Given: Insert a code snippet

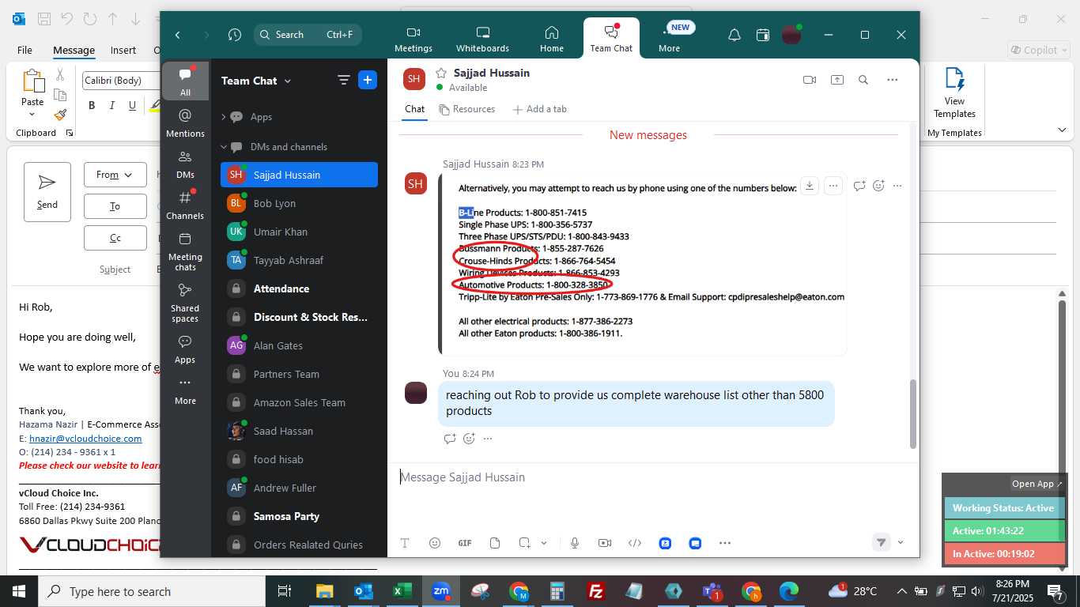Looking at the screenshot, I should point(634,543).
